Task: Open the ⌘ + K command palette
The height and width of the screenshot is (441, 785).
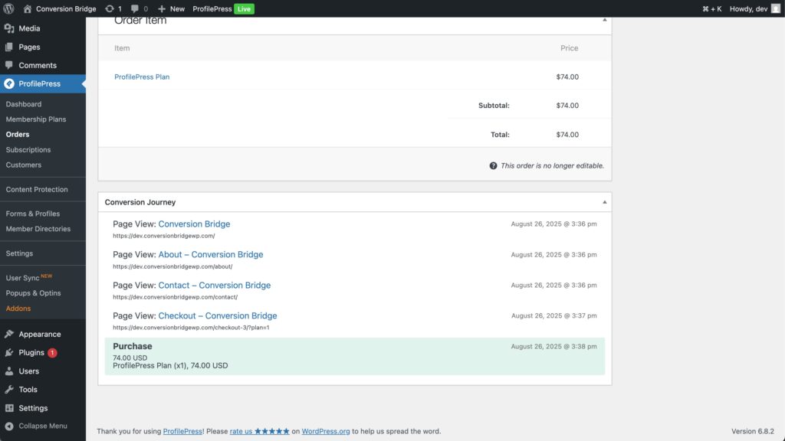Action: tap(711, 8)
